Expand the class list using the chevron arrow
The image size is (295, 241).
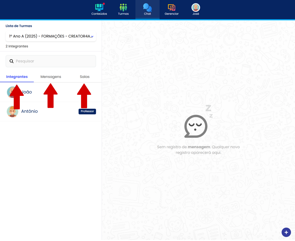tap(92, 37)
